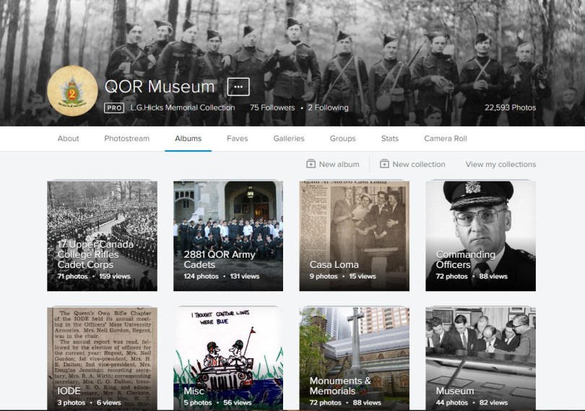
Task: Open the Commanding Officers album
Action: [480, 235]
